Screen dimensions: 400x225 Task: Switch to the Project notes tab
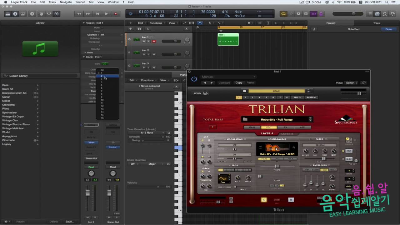(331, 23)
